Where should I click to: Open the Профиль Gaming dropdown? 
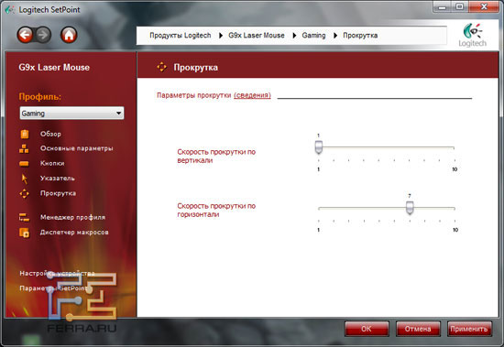tap(71, 114)
